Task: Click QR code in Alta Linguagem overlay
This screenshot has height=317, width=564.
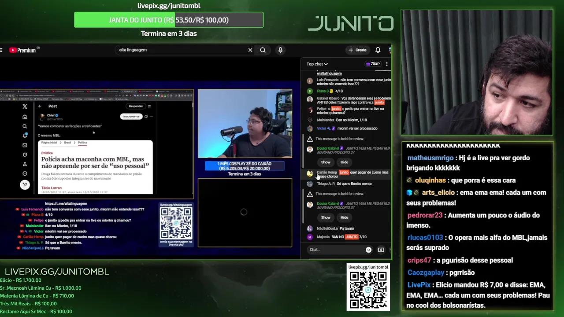Action: [176, 223]
